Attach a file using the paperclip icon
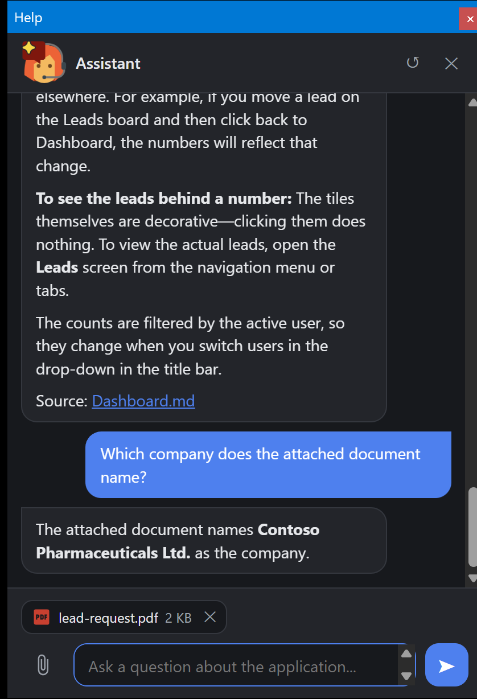The height and width of the screenshot is (699, 477). [x=43, y=664]
